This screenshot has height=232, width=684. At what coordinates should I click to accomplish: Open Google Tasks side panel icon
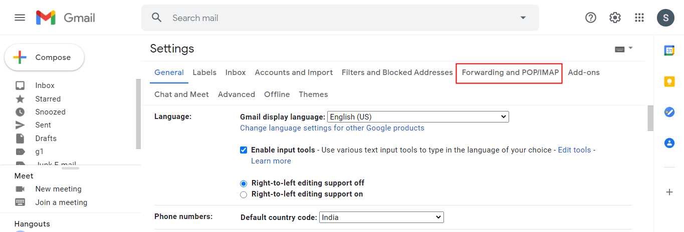click(669, 112)
